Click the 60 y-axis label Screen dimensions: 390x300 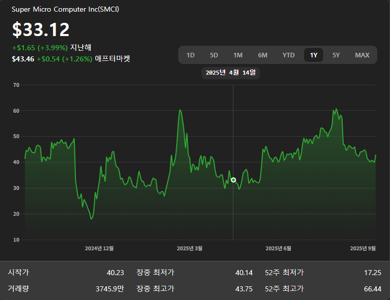[x=16, y=111]
